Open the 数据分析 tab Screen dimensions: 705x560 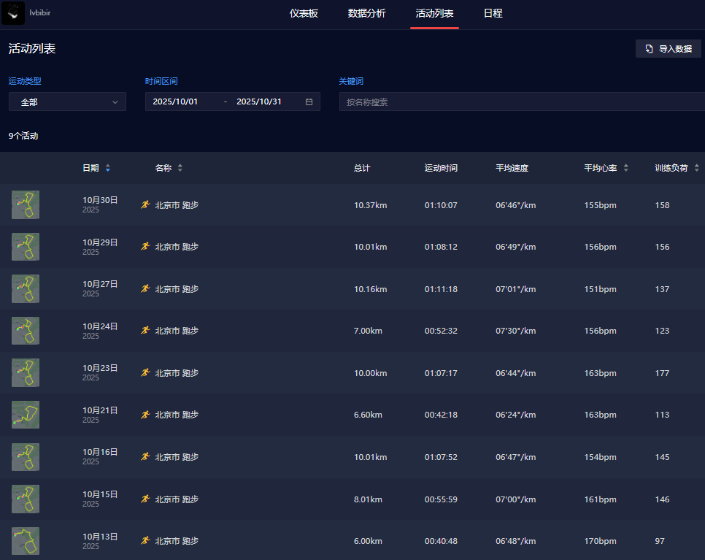click(367, 13)
